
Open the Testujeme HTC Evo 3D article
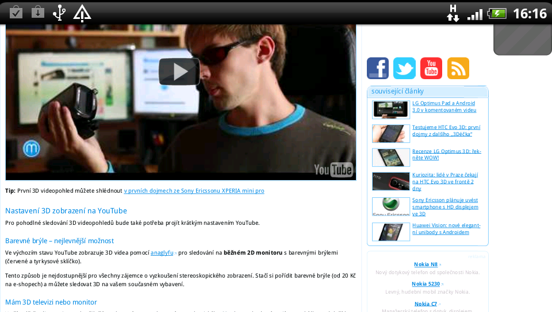pyautogui.click(x=446, y=130)
